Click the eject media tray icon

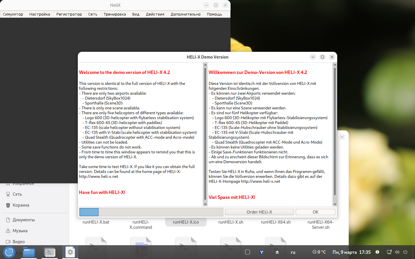tap(277, 252)
